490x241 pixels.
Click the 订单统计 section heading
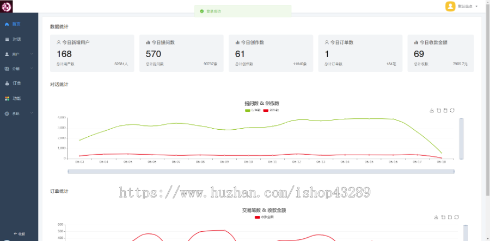[59, 191]
